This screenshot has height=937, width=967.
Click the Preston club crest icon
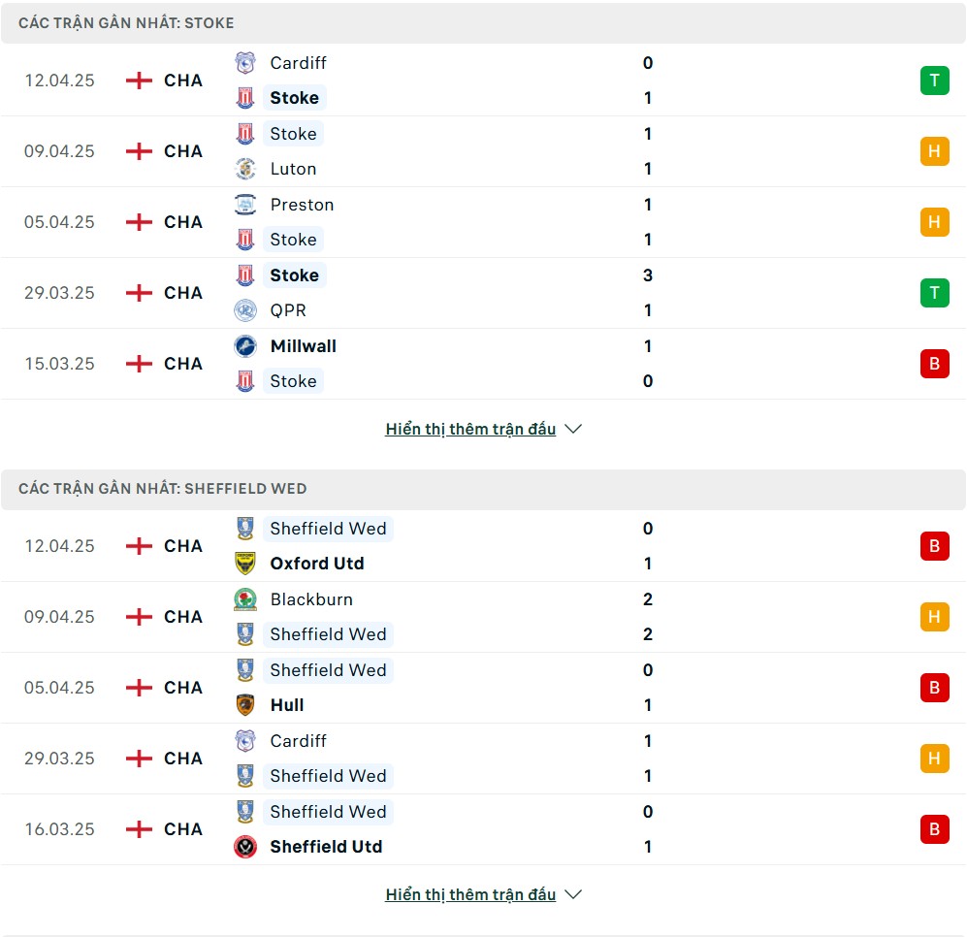pos(245,204)
